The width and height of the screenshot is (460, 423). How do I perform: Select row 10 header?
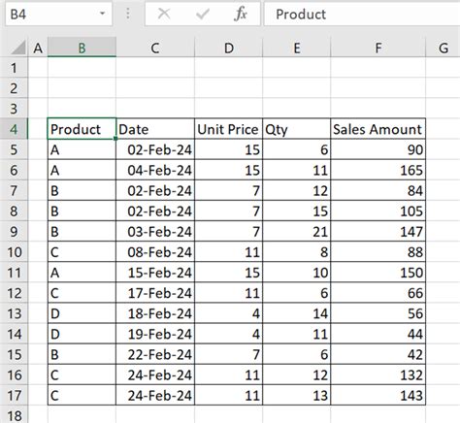click(14, 252)
